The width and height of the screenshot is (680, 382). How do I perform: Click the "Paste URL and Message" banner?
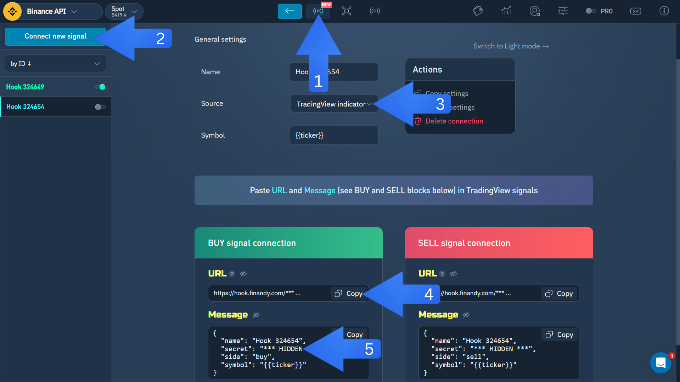click(394, 190)
